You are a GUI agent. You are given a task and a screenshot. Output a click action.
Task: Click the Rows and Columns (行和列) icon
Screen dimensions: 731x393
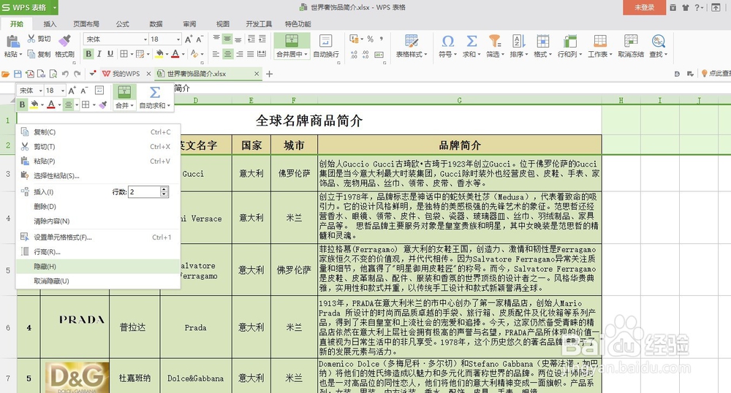(x=569, y=42)
